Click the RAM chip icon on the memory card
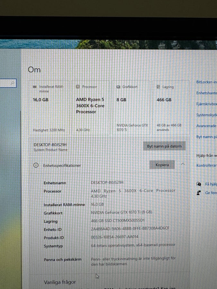The height and width of the screenshot is (289, 217). pos(34,87)
